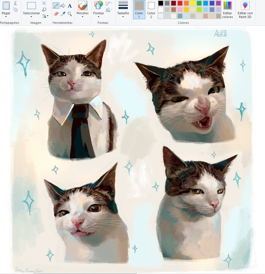Open the rotate options dropdown arrow
265x274 pixels.
(x=47, y=16)
